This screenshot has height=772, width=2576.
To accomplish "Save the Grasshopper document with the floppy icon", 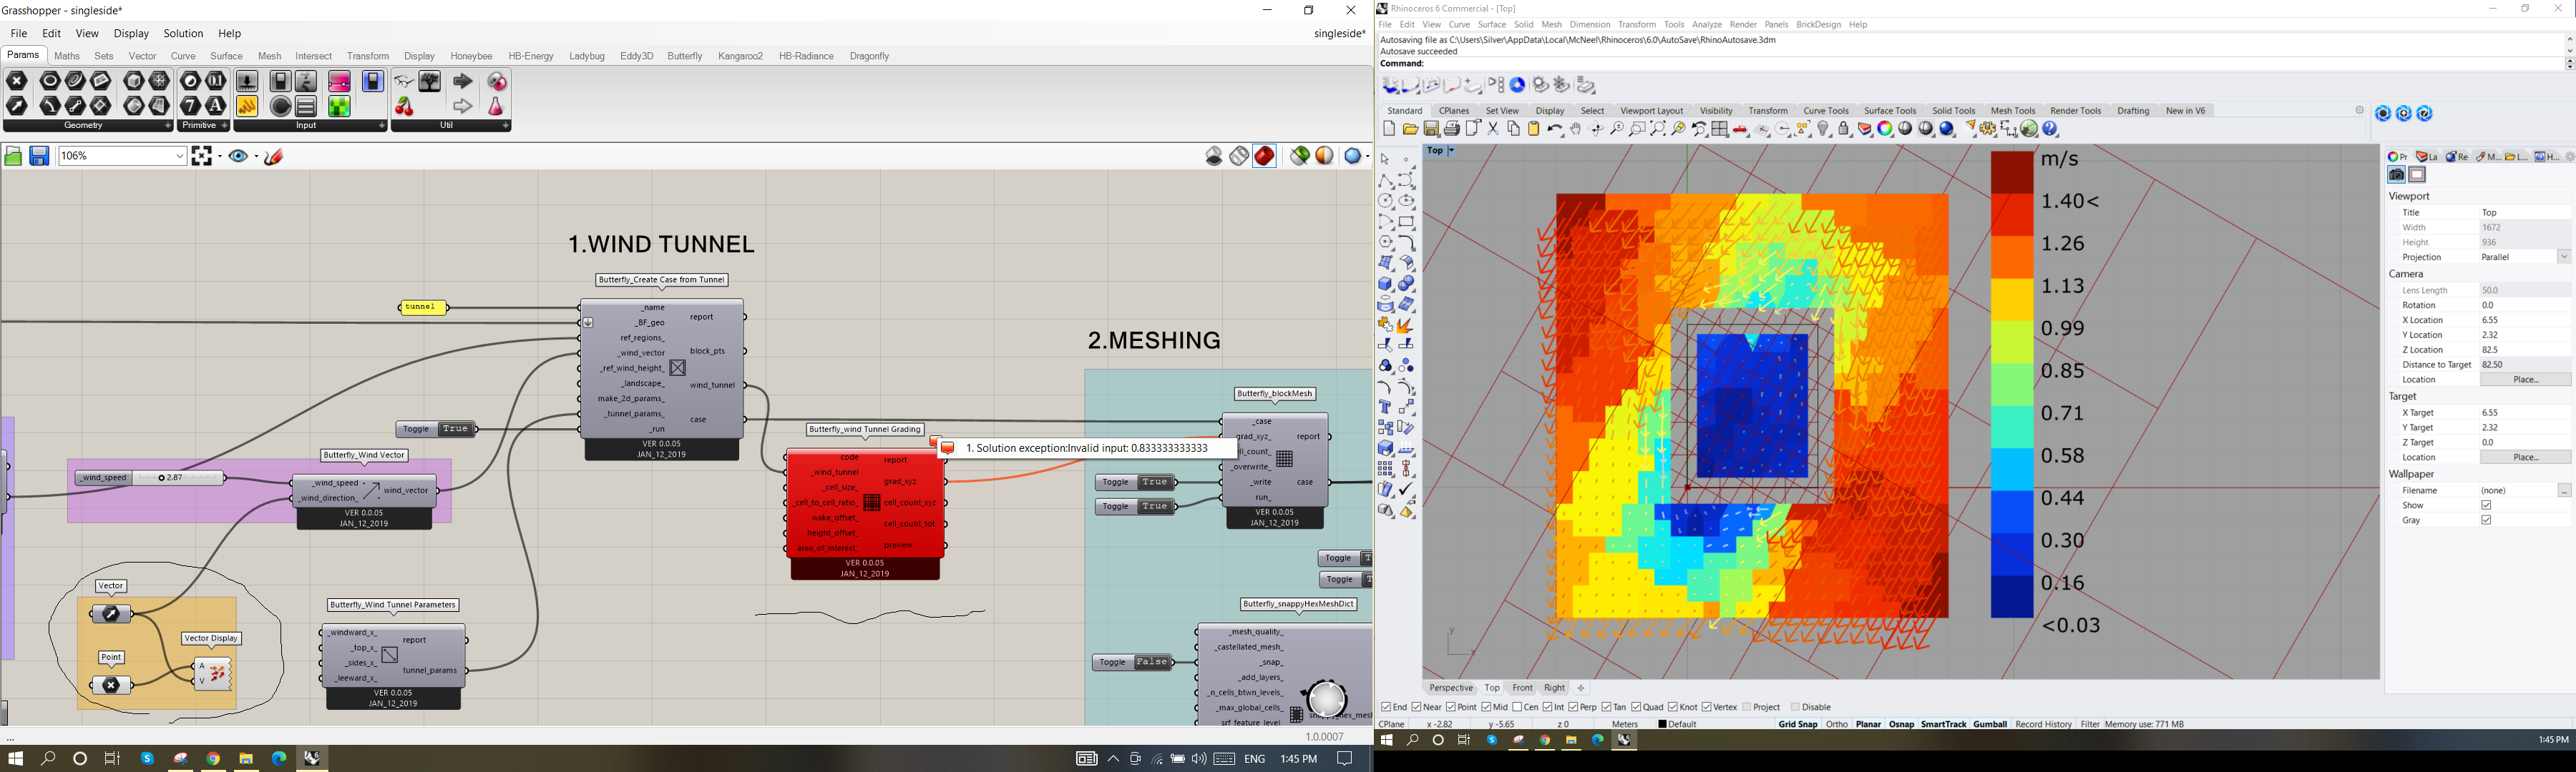I will coord(40,156).
